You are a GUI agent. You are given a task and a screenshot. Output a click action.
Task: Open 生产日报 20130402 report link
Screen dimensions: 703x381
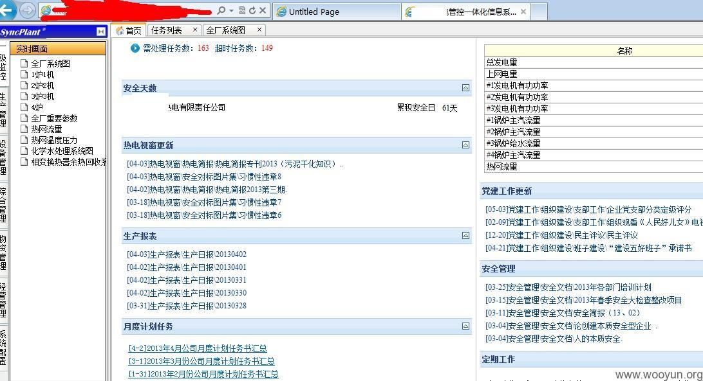tap(187, 254)
